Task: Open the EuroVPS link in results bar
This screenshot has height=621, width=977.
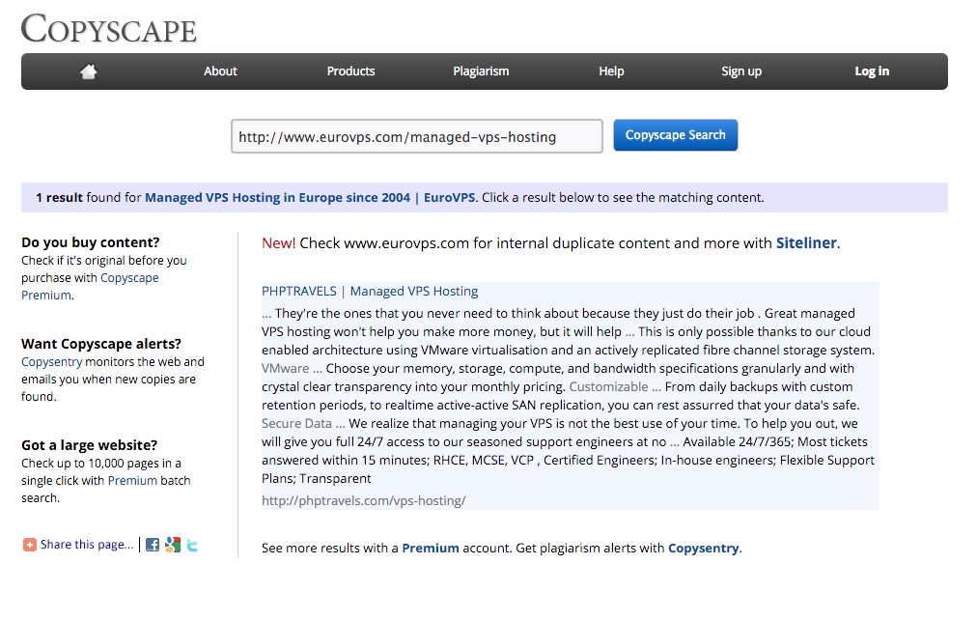Action: tap(449, 198)
